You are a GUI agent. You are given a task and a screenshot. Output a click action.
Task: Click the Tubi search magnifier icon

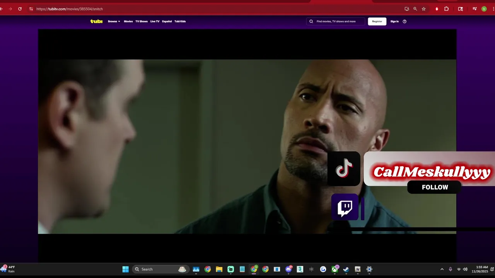click(311, 21)
